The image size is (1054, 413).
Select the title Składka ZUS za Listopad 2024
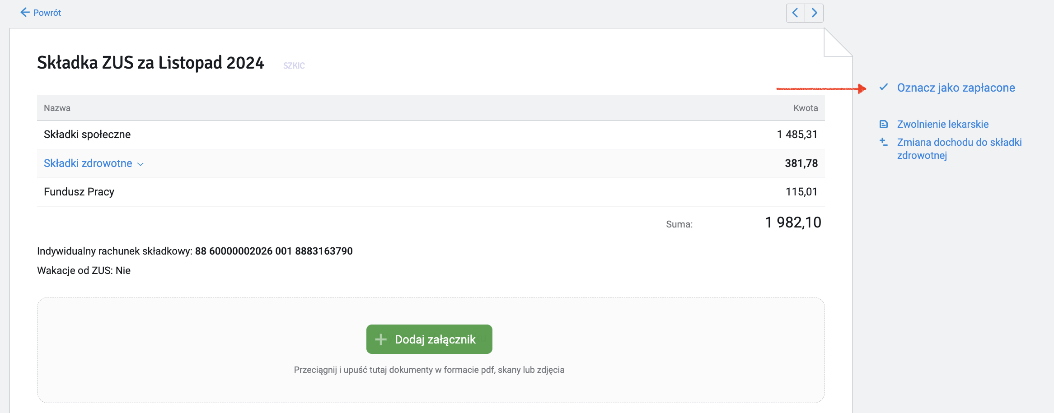coord(150,63)
